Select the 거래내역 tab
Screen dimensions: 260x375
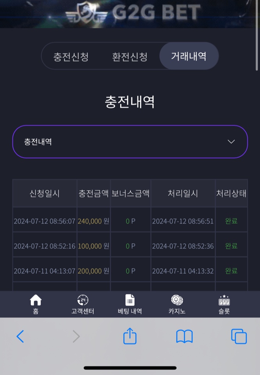pyautogui.click(x=189, y=56)
